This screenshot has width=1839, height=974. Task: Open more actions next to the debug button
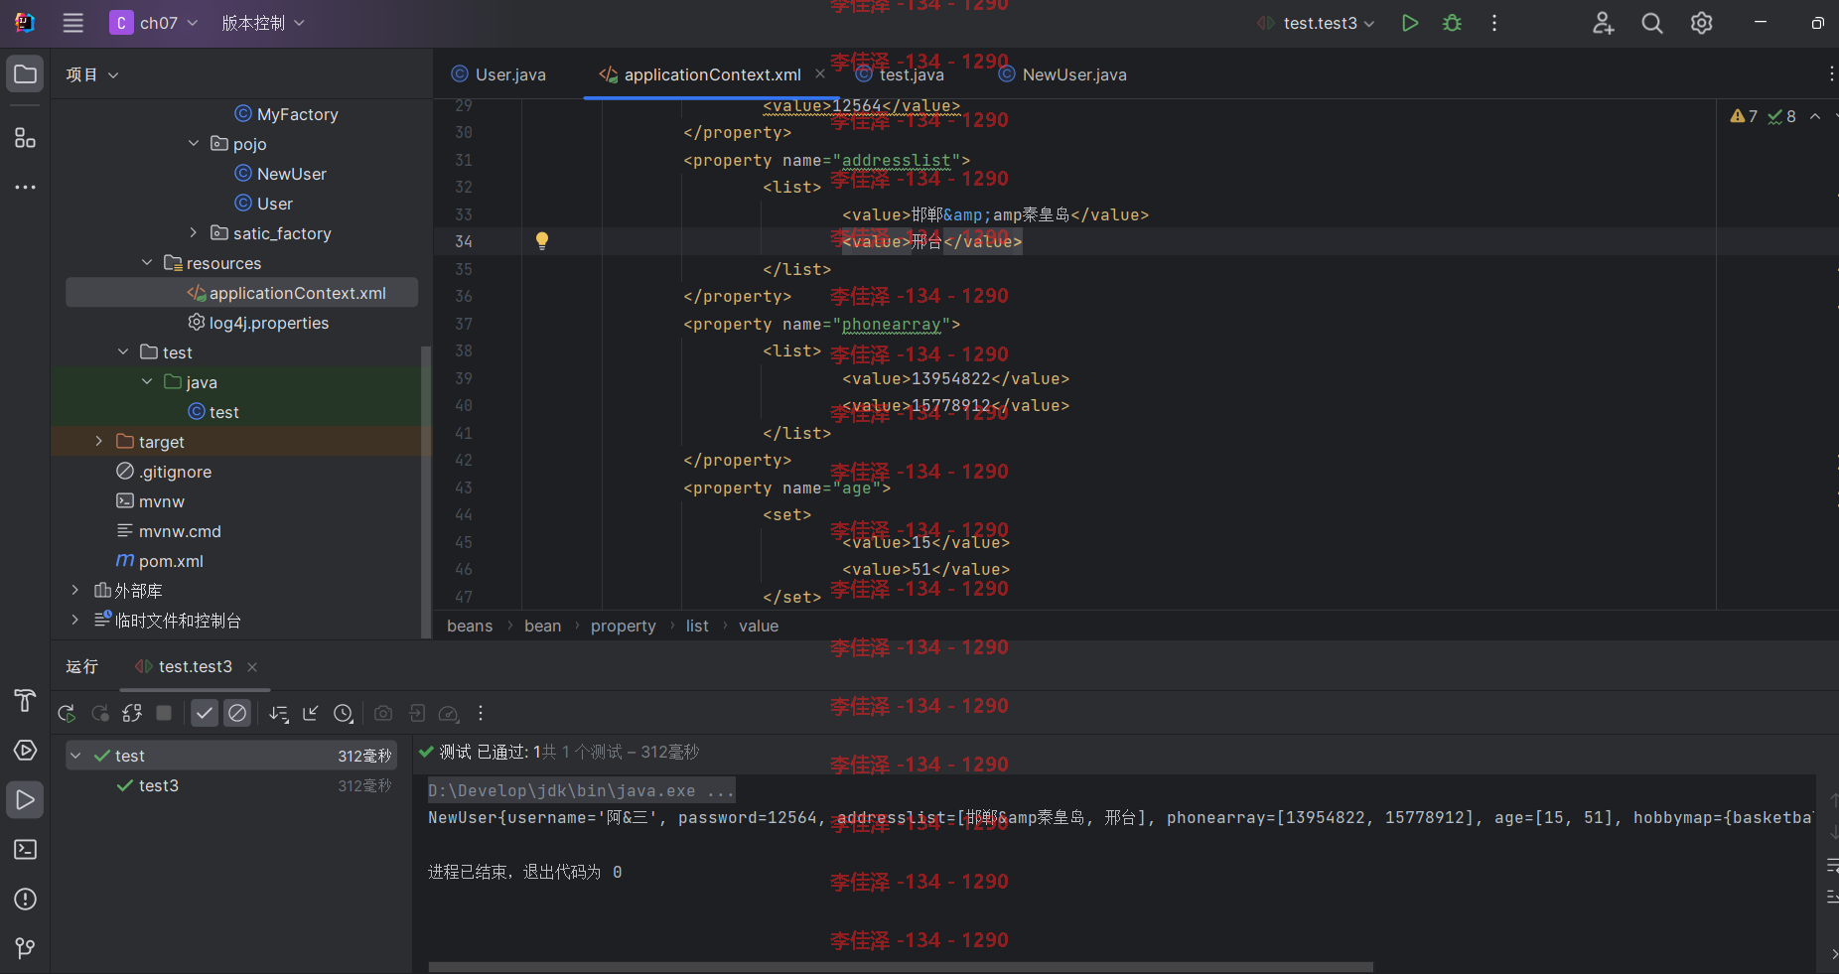(x=1494, y=23)
